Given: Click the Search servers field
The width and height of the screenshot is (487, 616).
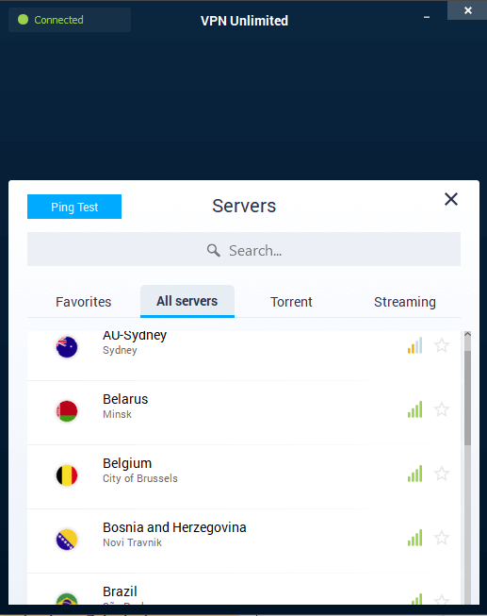Looking at the screenshot, I should coord(244,249).
